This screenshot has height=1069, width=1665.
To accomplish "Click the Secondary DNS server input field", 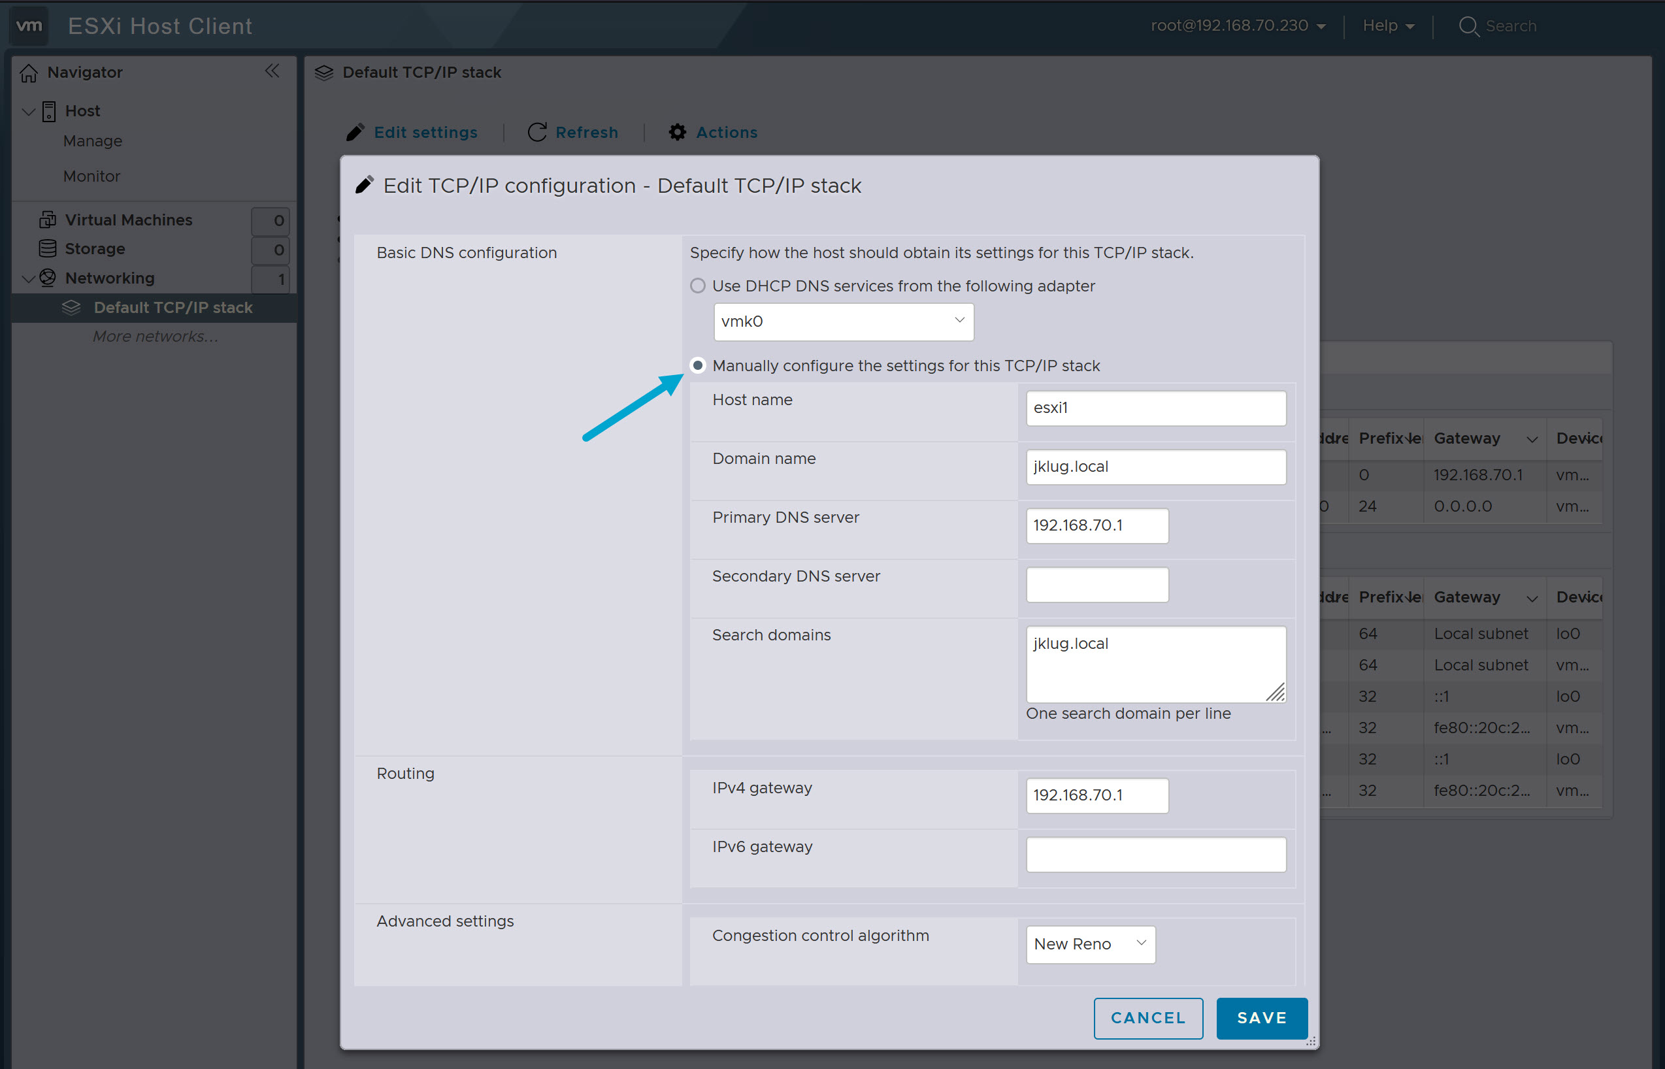I will click(x=1096, y=584).
